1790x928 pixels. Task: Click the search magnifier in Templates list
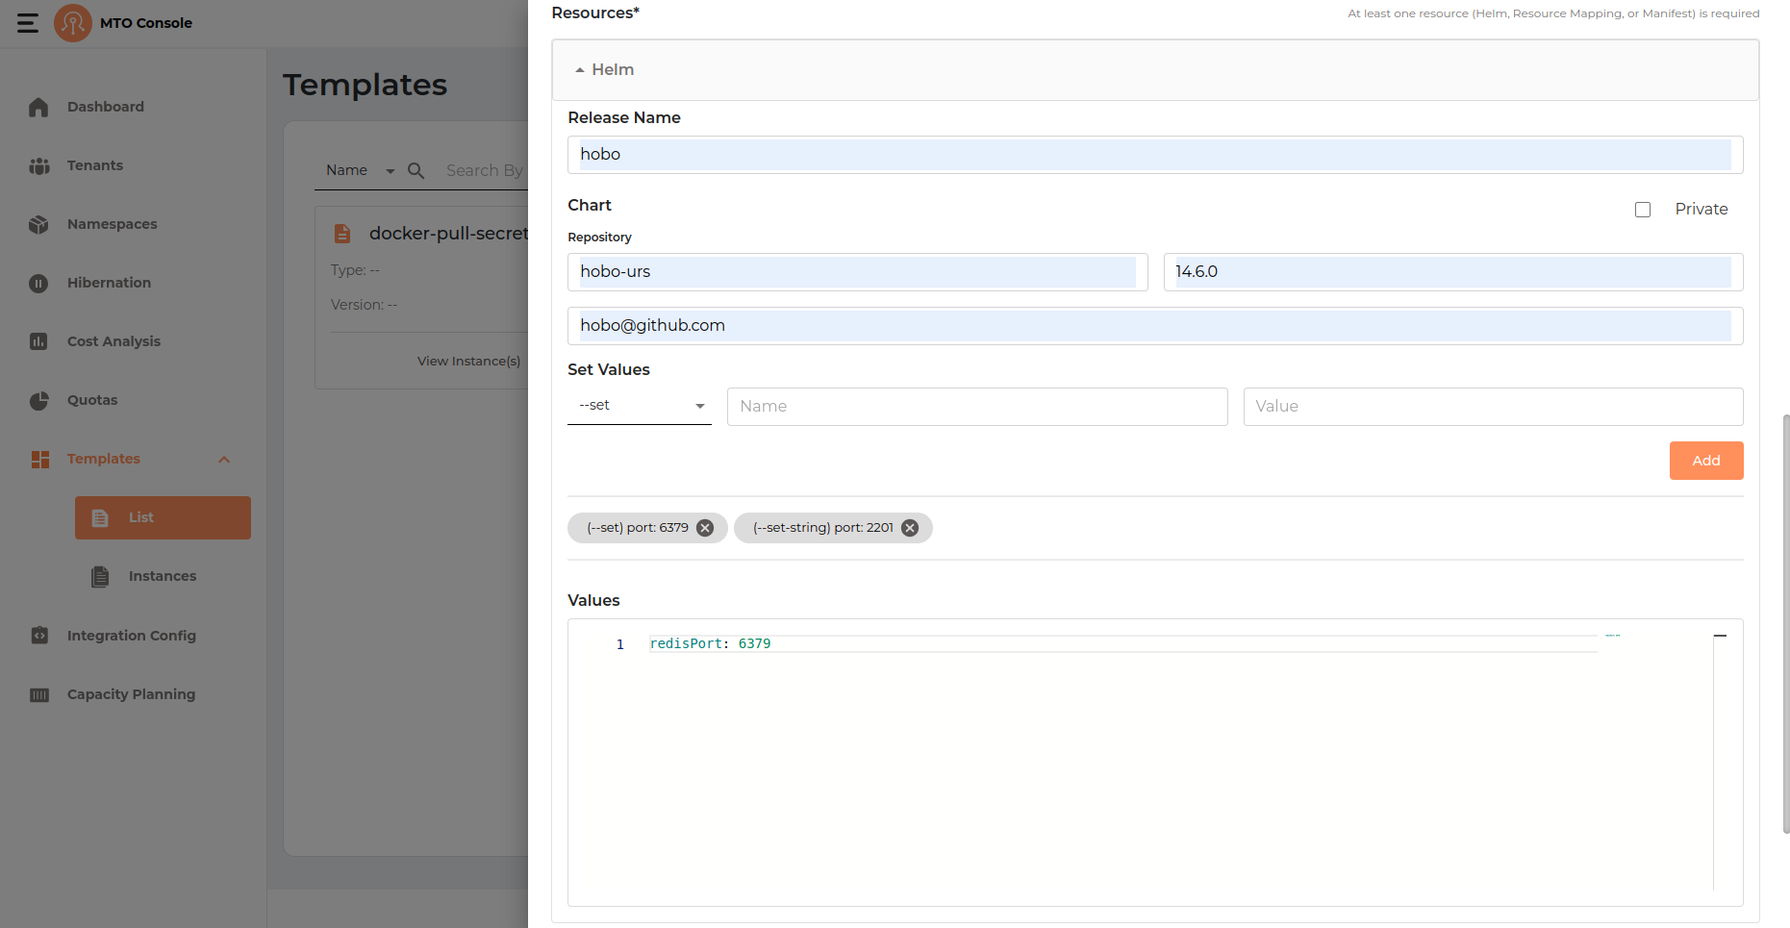tap(414, 170)
